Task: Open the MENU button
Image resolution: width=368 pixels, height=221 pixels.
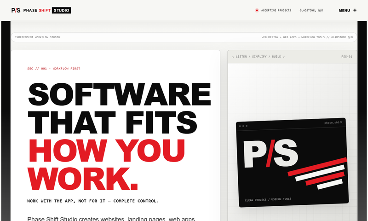Action: (x=348, y=10)
